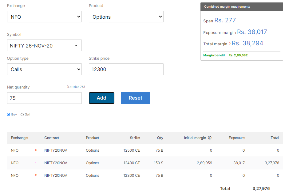This screenshot has height=193, width=289.
Task: Open the Product dropdown showing Options
Action: click(x=126, y=17)
